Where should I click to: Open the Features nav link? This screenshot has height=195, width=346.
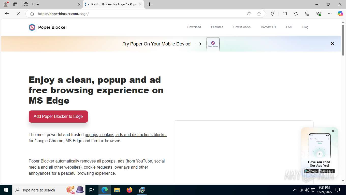point(217,27)
